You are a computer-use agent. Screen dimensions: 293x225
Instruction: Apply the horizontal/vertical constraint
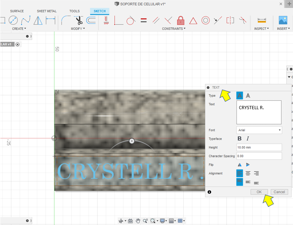coord(106,21)
